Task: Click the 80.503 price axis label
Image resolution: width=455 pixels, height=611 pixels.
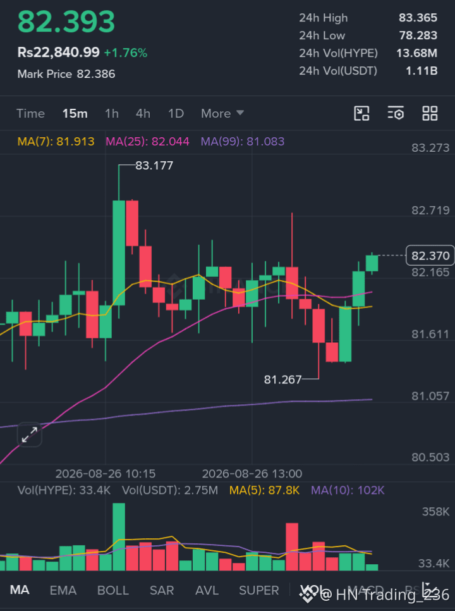Action: [430, 457]
